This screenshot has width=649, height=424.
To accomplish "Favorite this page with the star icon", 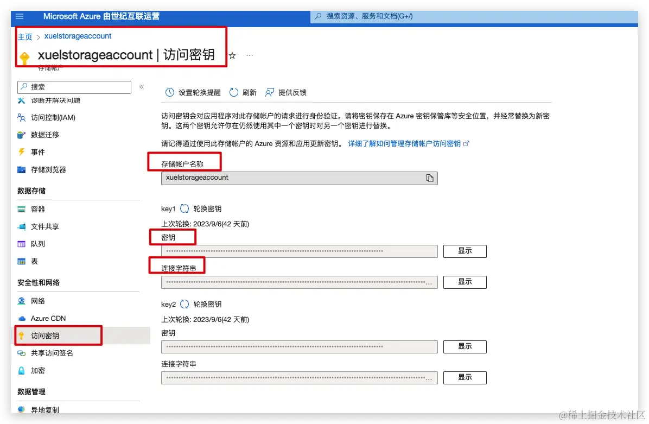I will pos(232,55).
